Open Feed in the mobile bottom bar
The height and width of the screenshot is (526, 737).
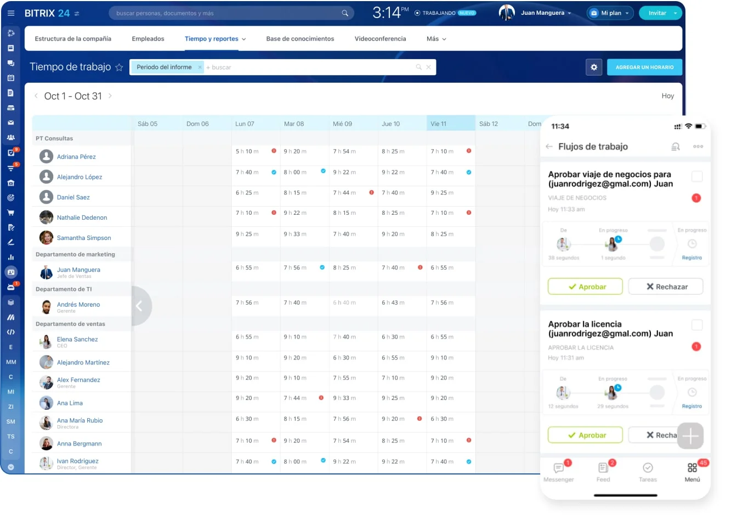603,471
